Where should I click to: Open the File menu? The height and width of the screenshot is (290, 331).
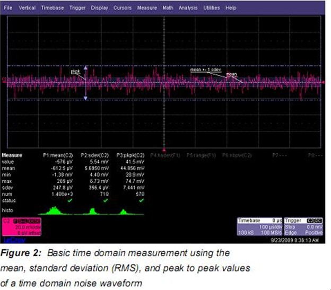click(x=8, y=8)
